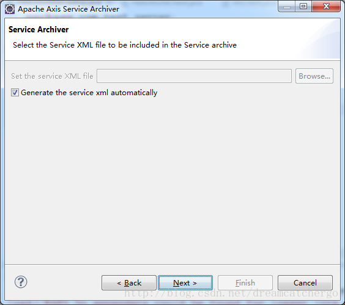Go to the next wizard page
The height and width of the screenshot is (305, 345).
point(185,283)
